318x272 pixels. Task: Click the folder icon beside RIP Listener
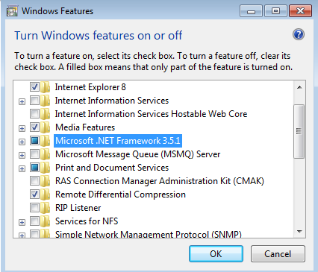pos(46,208)
